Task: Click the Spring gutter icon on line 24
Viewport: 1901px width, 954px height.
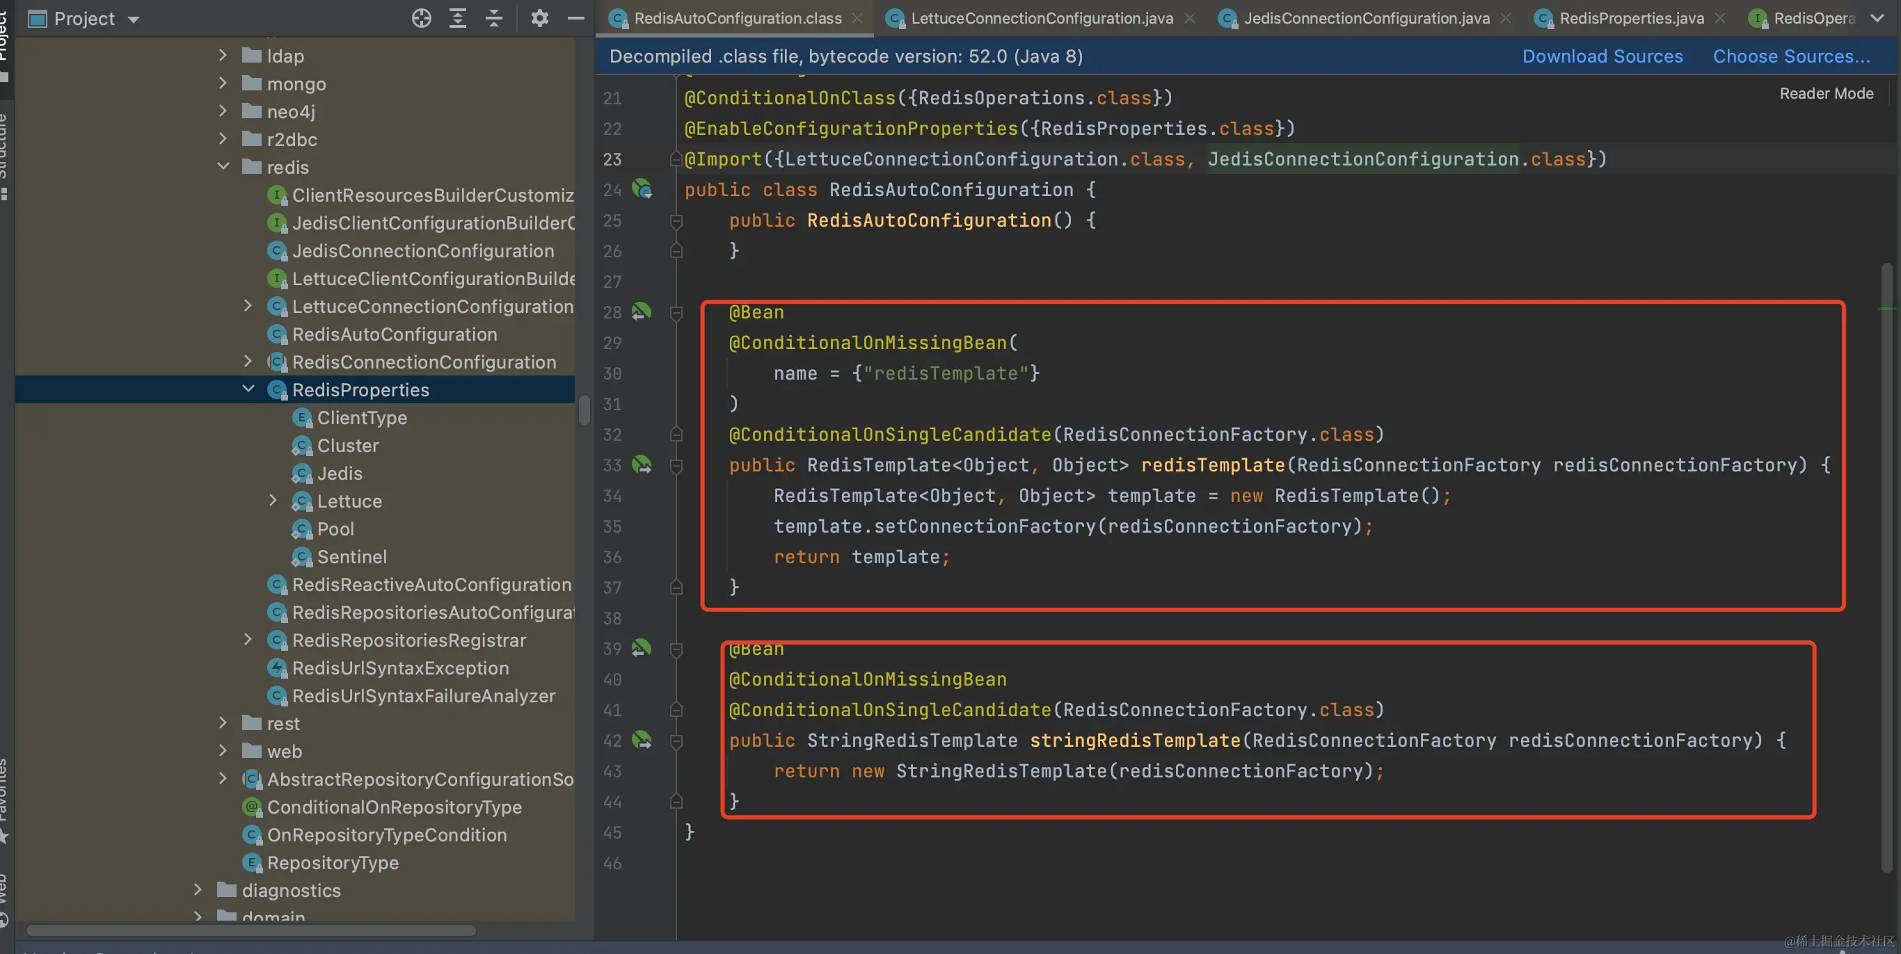Action: (x=642, y=189)
